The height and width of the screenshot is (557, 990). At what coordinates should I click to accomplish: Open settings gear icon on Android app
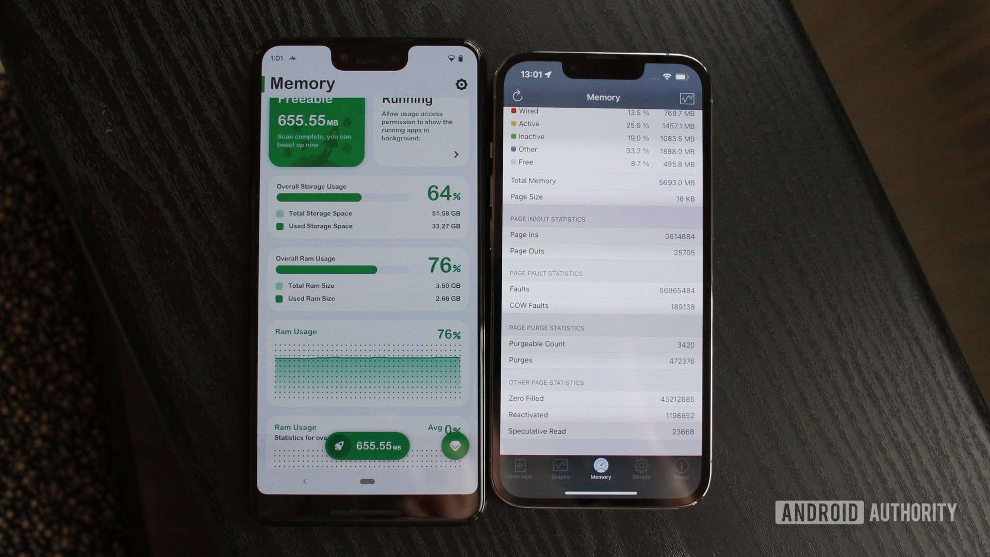pyautogui.click(x=463, y=84)
